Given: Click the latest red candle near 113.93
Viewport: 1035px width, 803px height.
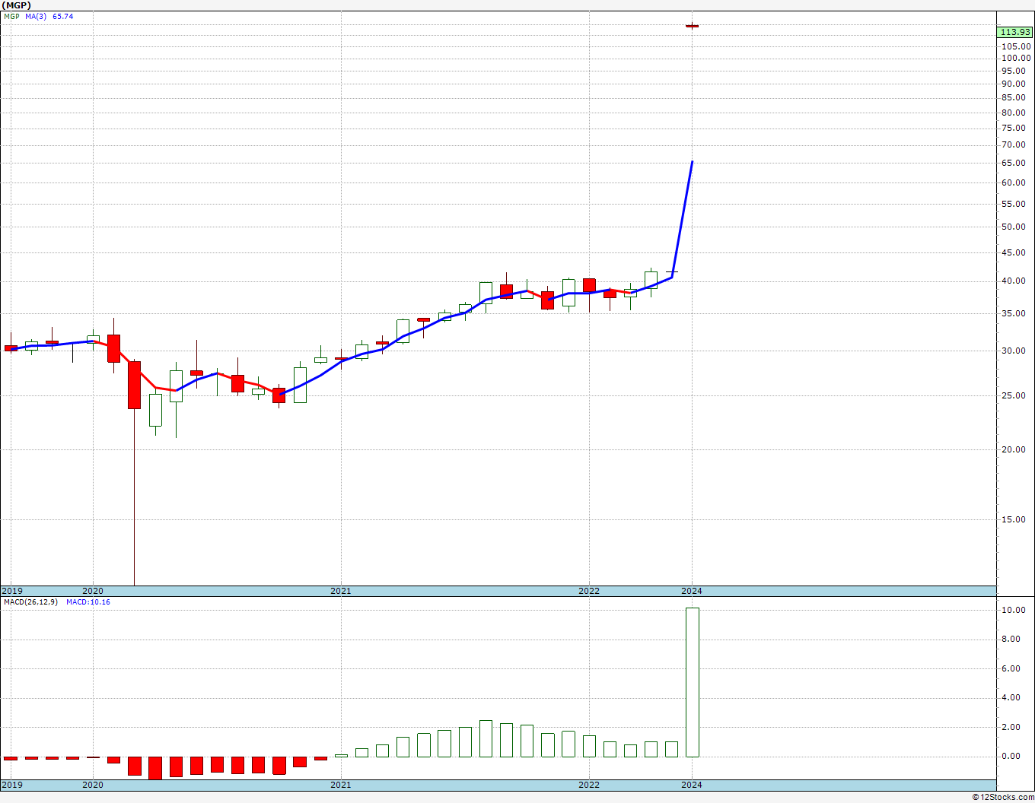Looking at the screenshot, I should pyautogui.click(x=692, y=26).
